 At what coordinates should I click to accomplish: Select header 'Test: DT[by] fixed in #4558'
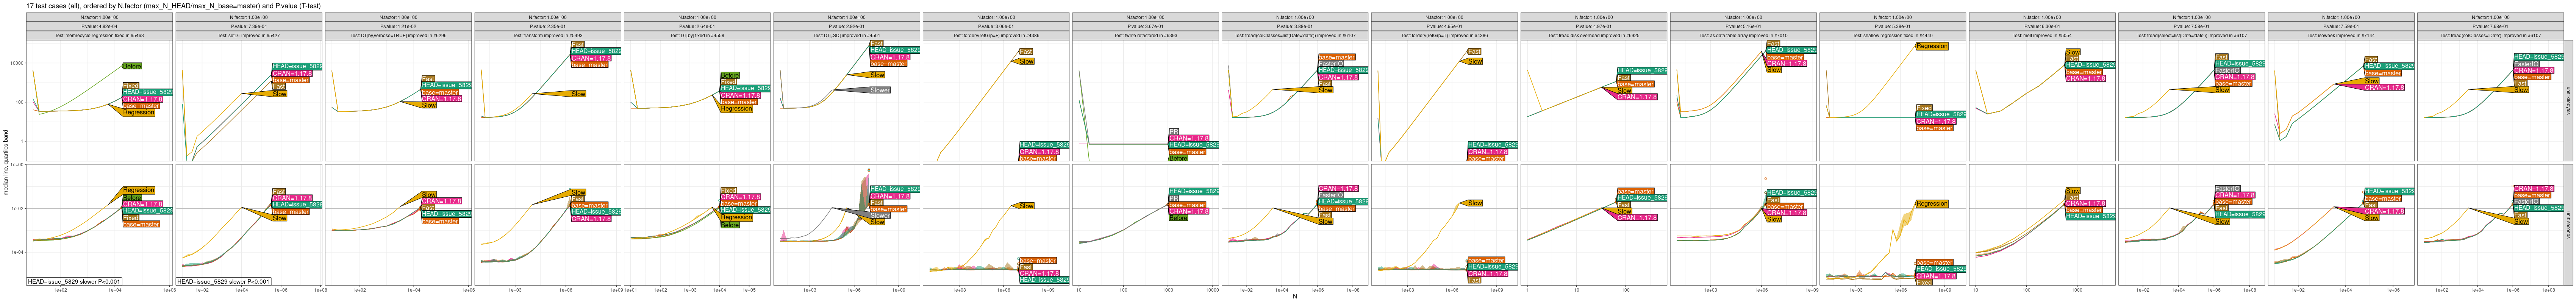tap(697, 35)
